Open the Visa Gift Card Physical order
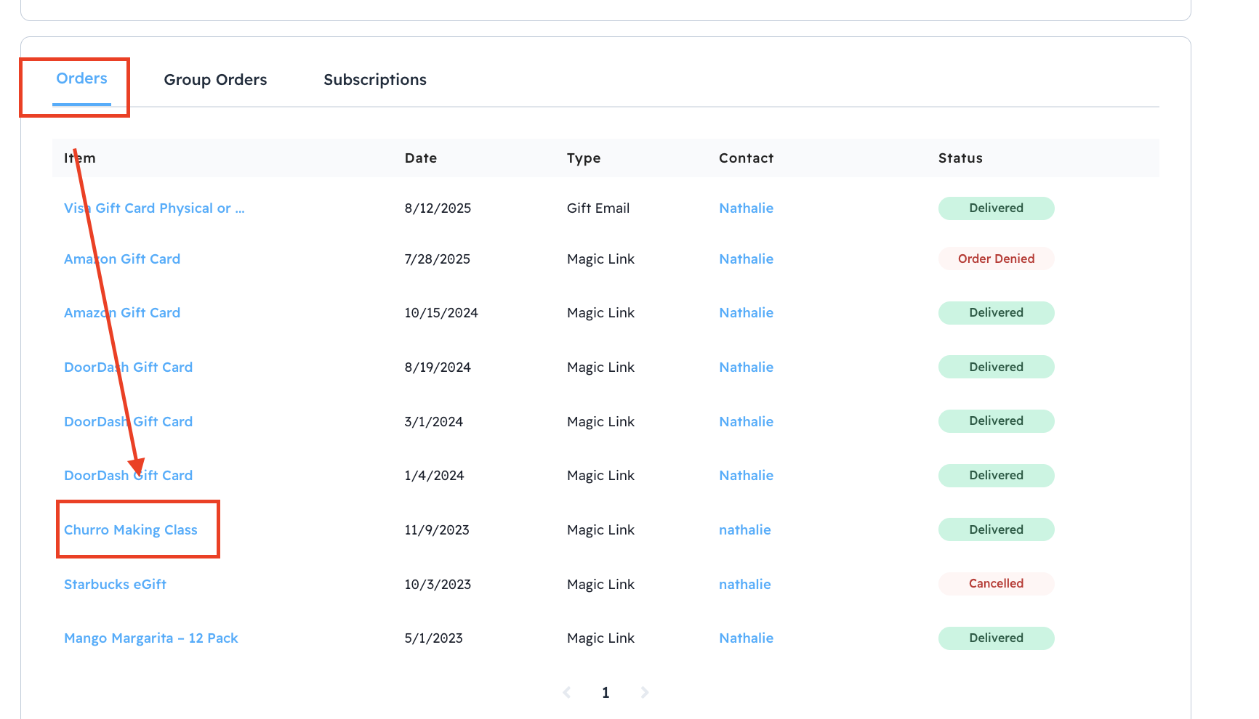 coord(154,208)
